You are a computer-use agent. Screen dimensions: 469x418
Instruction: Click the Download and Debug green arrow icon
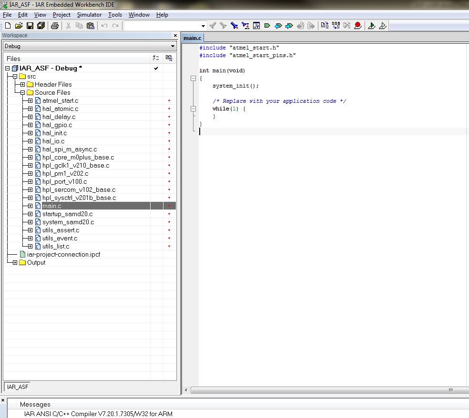[372, 26]
